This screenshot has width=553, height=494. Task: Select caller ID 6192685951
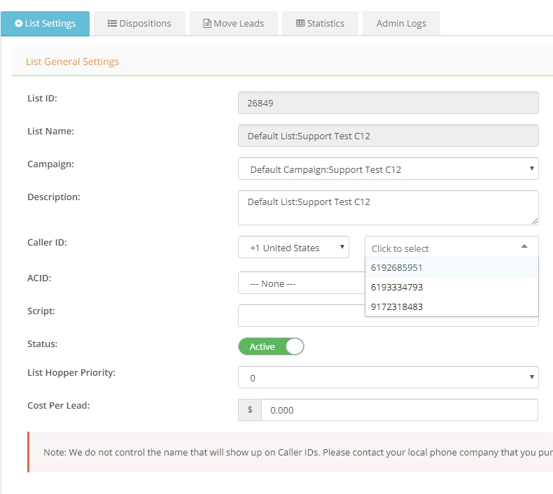click(451, 267)
